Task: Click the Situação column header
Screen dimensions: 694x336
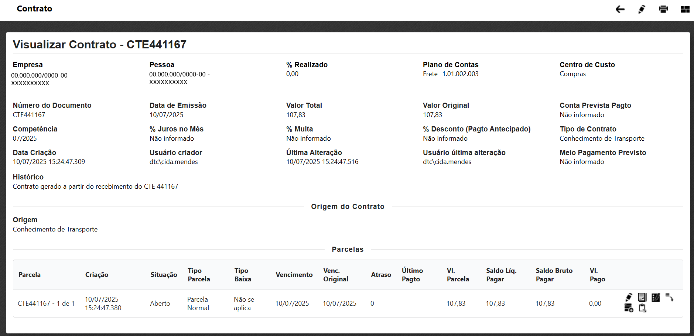Action: click(x=164, y=275)
